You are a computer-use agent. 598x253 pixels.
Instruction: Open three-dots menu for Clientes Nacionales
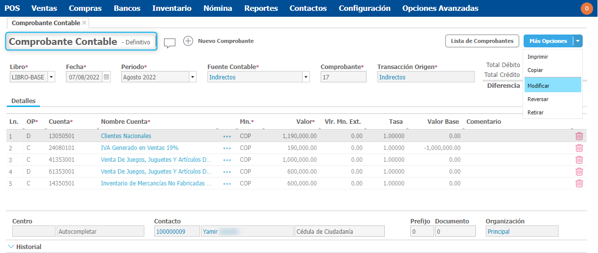pyautogui.click(x=227, y=136)
